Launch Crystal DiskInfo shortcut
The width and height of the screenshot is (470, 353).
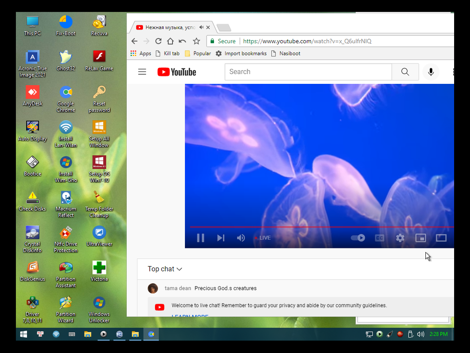[32, 240]
